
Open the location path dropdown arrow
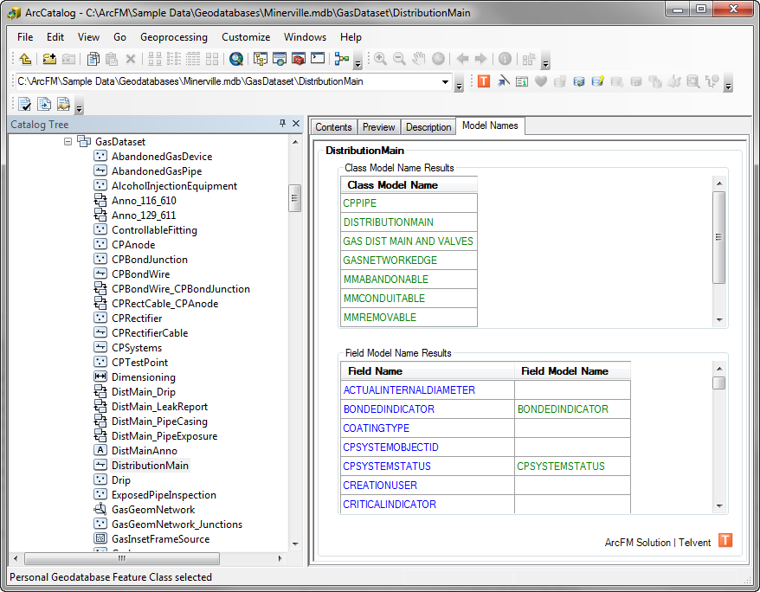tap(445, 82)
